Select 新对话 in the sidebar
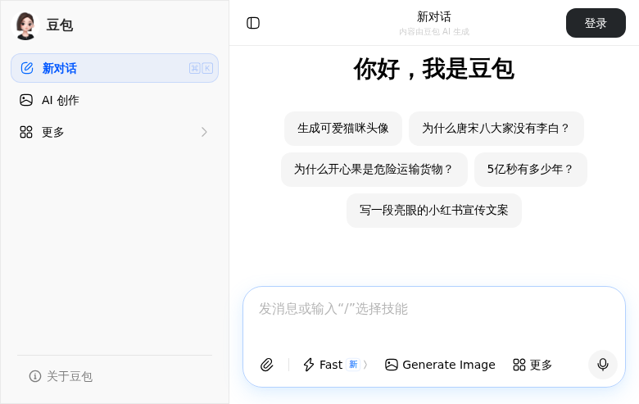Viewport: 639px width, 404px height. [115, 68]
